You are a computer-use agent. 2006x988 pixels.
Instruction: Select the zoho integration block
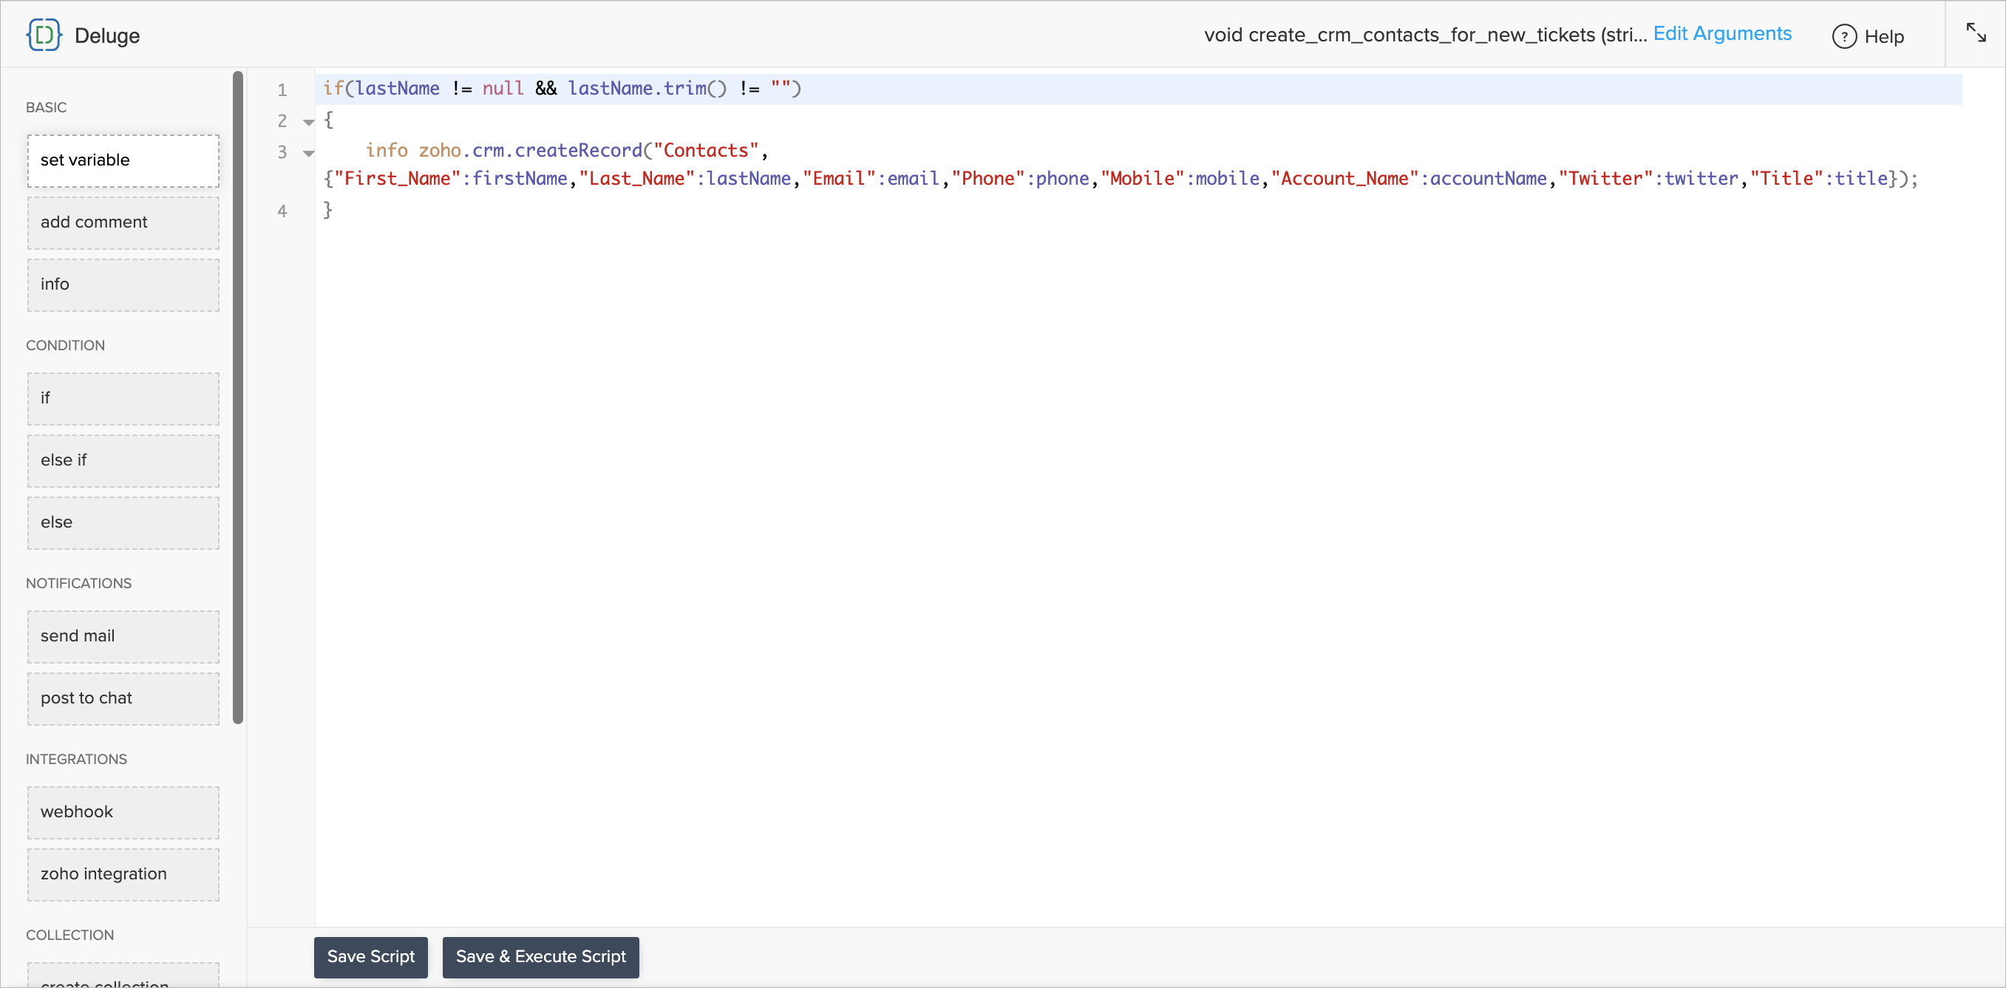pos(123,874)
